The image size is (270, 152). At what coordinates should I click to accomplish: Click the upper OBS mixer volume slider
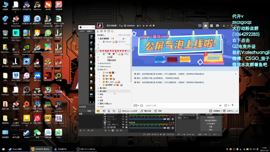147,119
